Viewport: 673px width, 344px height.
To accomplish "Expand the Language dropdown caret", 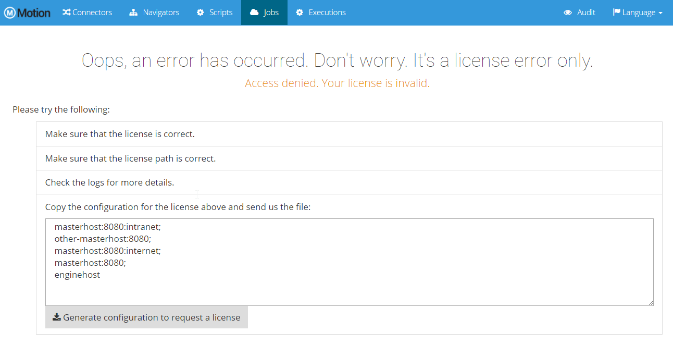I will (x=660, y=13).
